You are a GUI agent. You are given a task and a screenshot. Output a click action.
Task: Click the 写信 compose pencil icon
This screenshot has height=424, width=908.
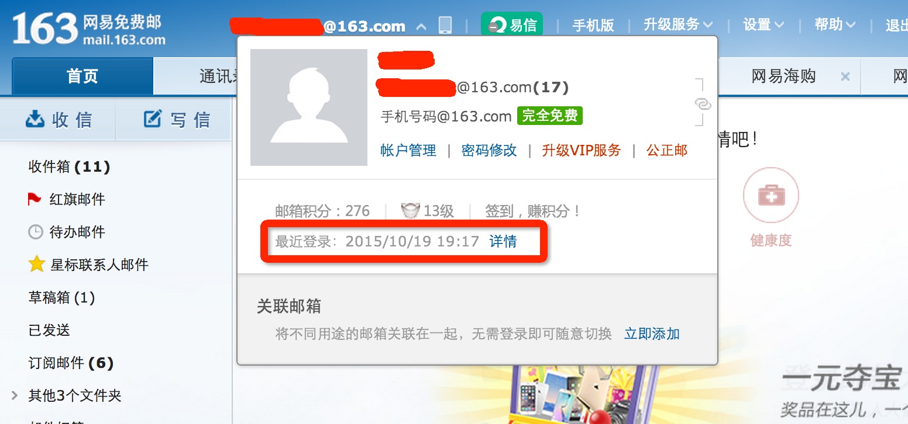tap(153, 119)
